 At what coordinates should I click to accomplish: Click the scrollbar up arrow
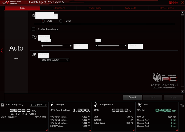[183, 13]
